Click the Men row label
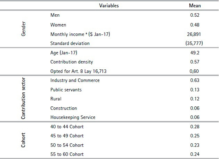Screen dimensions: 219x159 coord(55,15)
